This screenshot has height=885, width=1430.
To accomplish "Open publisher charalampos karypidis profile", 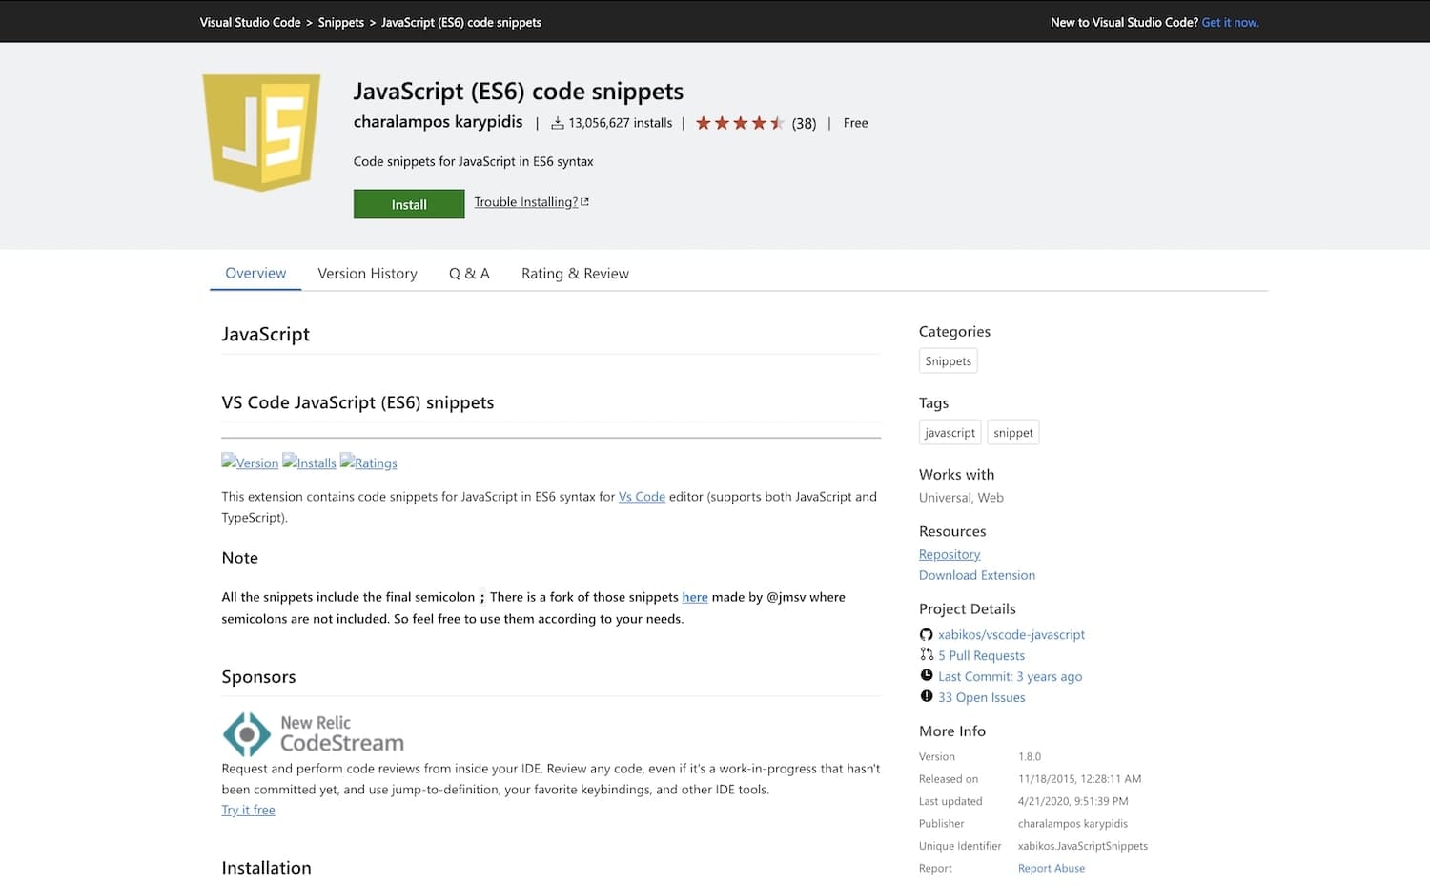I will (438, 122).
